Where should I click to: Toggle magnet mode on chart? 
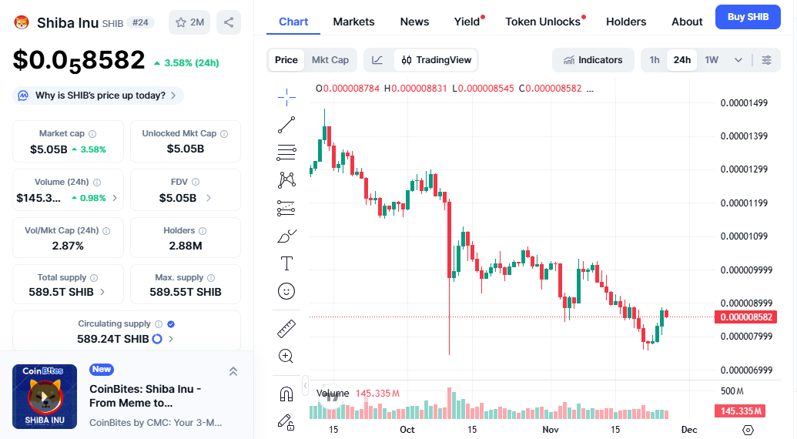click(x=286, y=394)
